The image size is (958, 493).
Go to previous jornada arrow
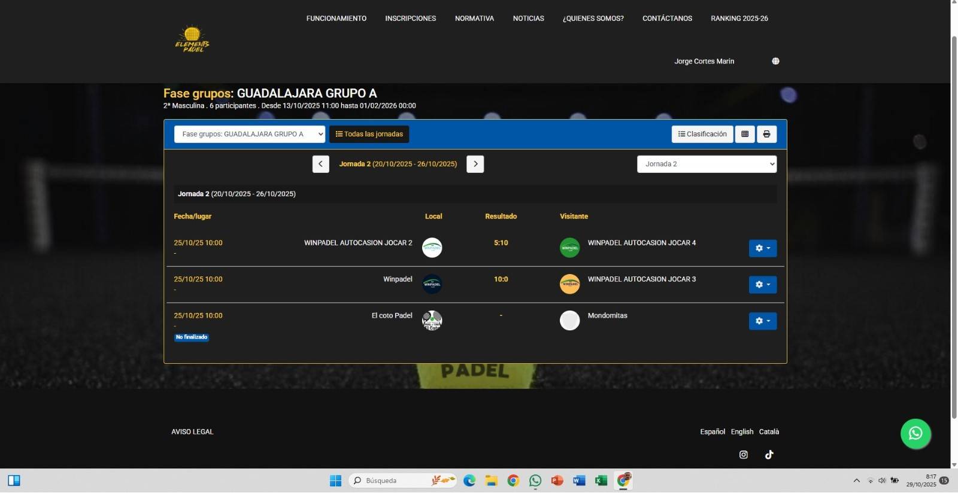click(320, 164)
